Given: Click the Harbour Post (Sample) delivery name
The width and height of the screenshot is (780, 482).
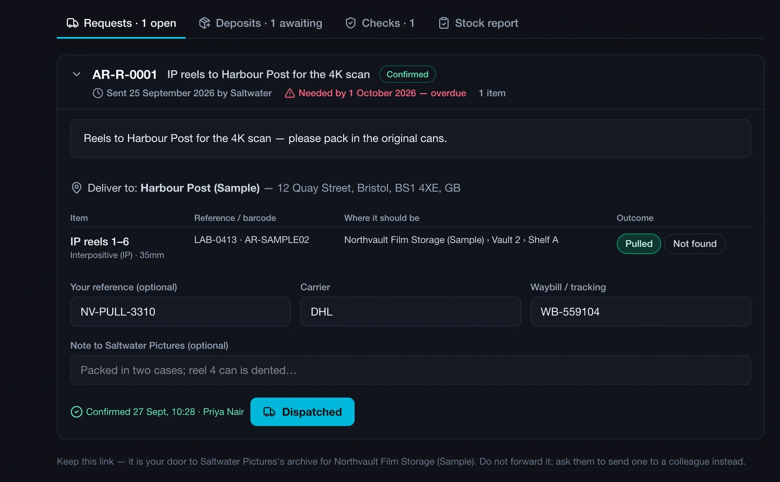Looking at the screenshot, I should tap(200, 188).
